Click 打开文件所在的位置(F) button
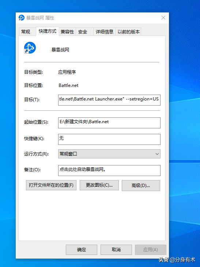The width and height of the screenshot is (200, 267). click(x=51, y=185)
